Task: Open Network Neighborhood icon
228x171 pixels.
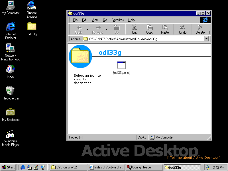Action: (x=11, y=52)
